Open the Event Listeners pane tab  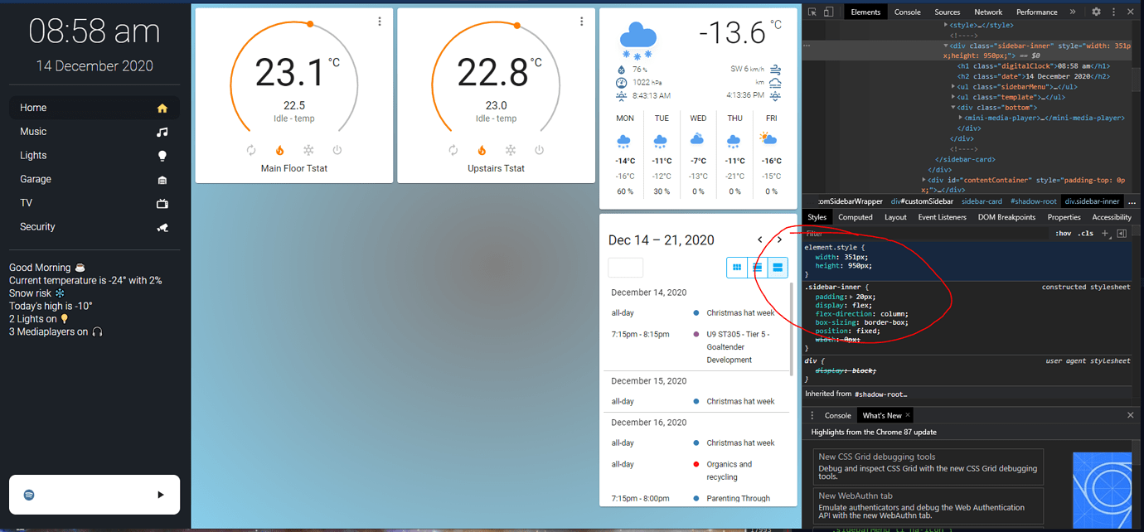[942, 217]
